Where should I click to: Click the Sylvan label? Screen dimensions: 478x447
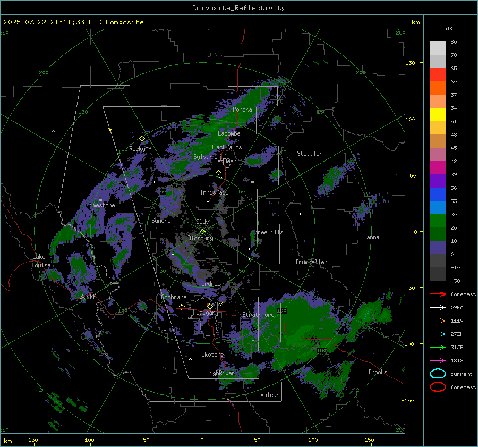coord(203,157)
